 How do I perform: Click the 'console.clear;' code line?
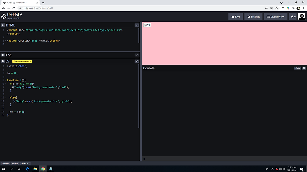17,66
